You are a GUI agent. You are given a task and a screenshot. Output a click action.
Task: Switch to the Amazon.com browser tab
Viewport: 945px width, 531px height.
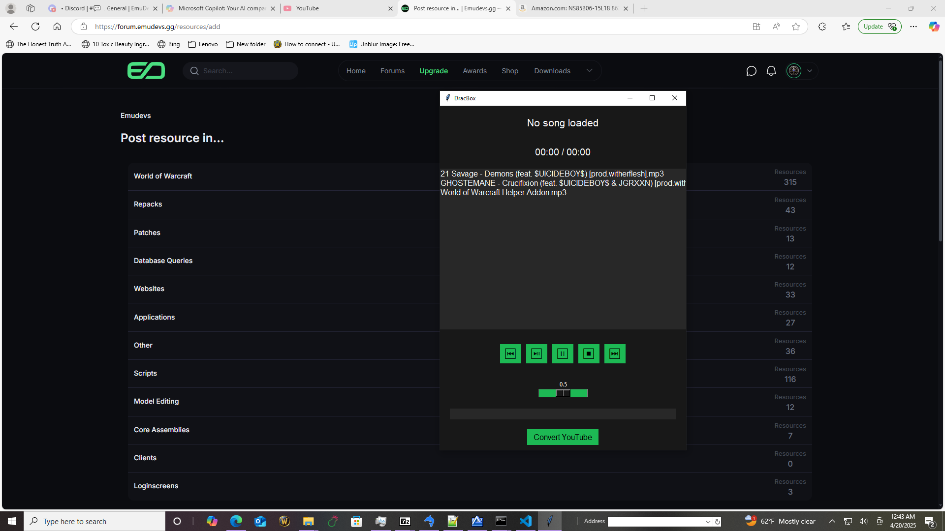(573, 8)
